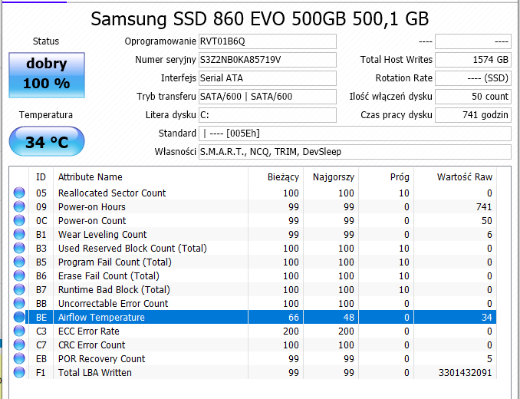Click the status orb beside Power-on Hours
Viewport: 520px width, 399px height.
pos(19,207)
